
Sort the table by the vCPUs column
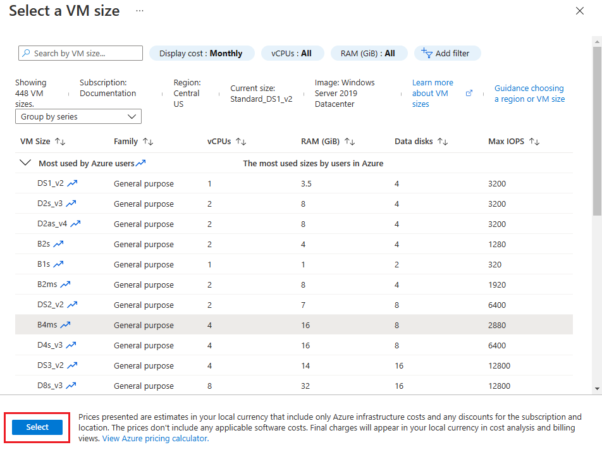[241, 141]
